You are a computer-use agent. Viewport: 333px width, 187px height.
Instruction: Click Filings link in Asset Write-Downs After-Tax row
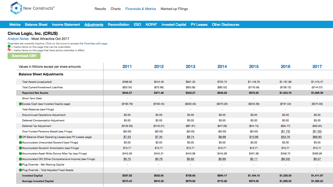pyautogui.click(x=82, y=154)
